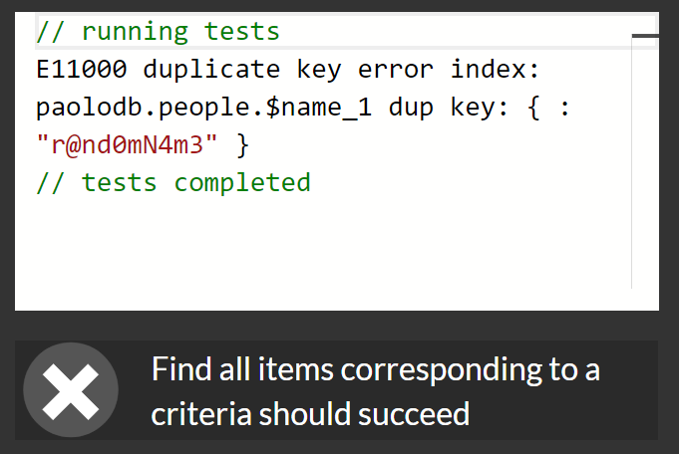Viewport: 679px width, 454px height.
Task: Click the red "r@nd0mN4m3" string value
Action: pyautogui.click(x=127, y=144)
